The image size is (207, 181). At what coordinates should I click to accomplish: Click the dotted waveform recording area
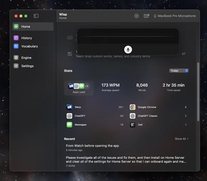pos(128,36)
